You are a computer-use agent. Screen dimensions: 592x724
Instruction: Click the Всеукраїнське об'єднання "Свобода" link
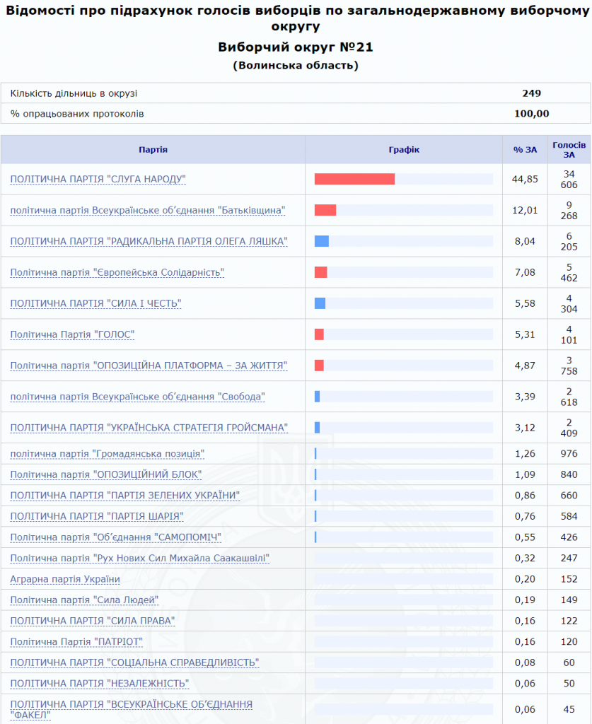pos(137,397)
